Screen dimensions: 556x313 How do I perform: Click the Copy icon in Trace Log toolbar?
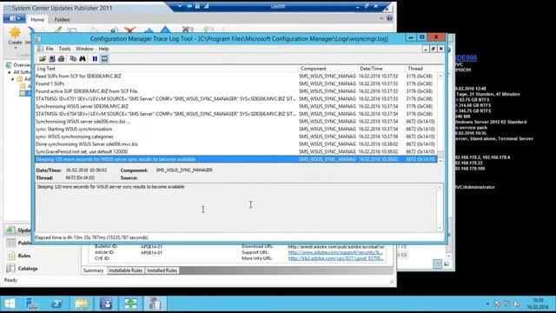pos(73,59)
